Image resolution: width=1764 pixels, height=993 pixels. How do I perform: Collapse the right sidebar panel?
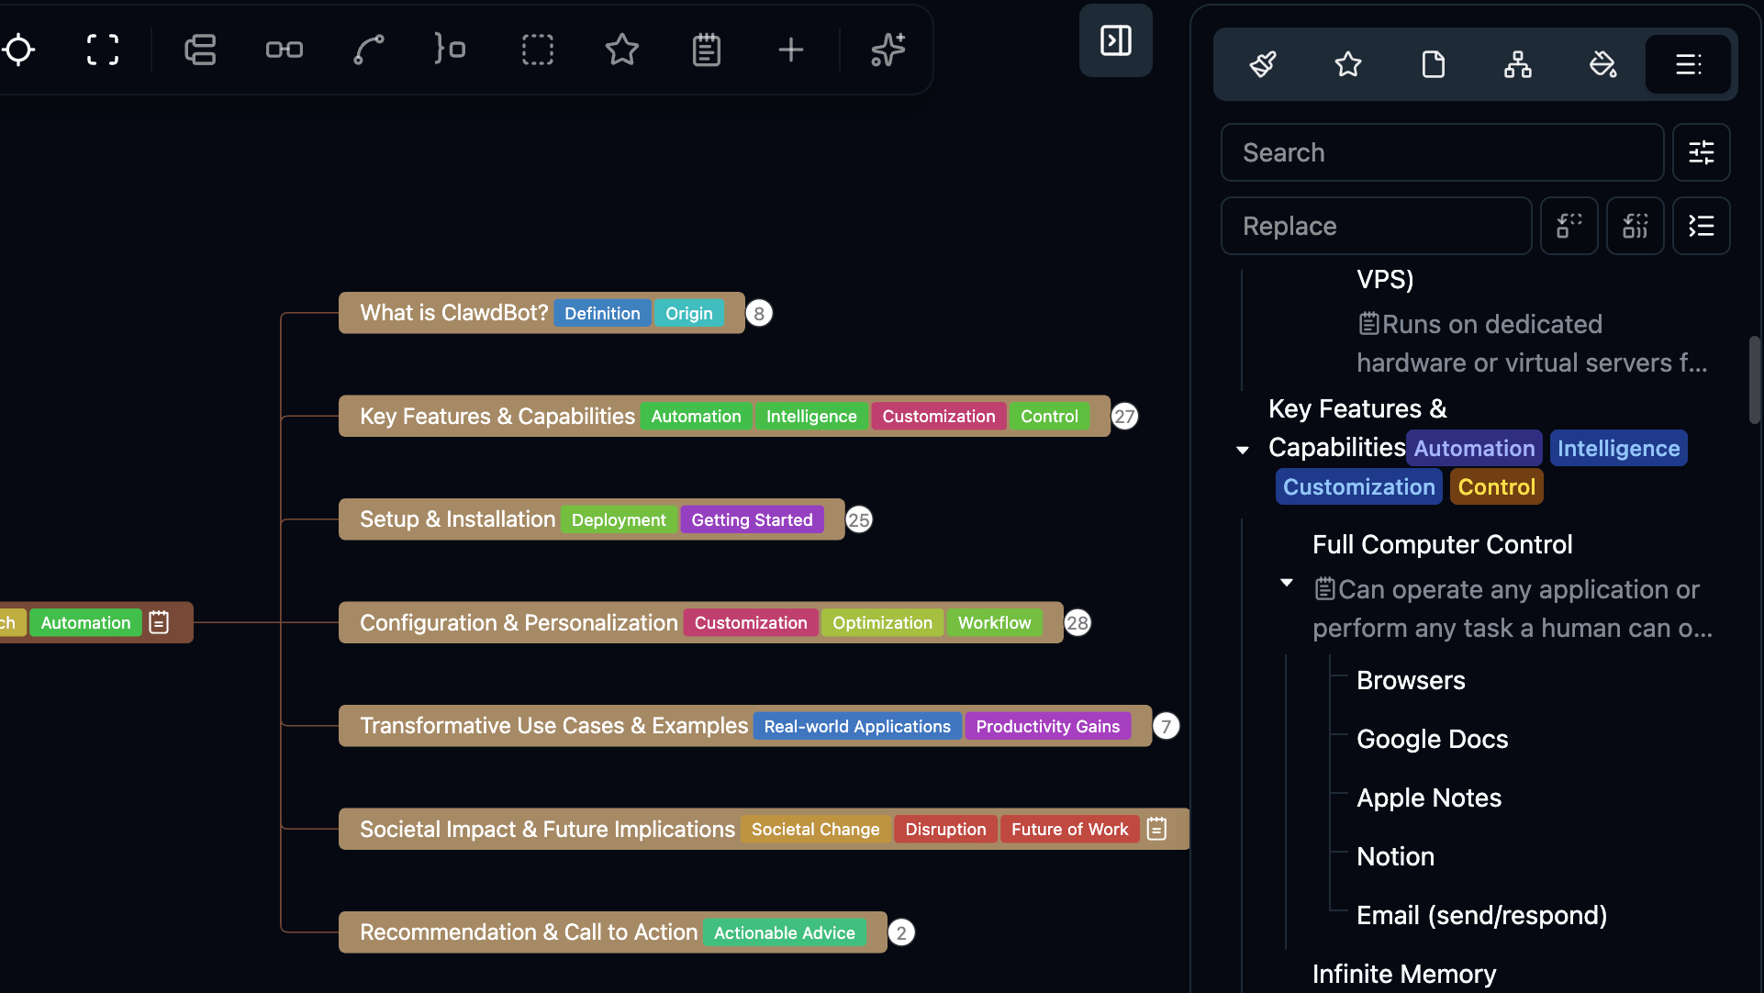point(1115,40)
